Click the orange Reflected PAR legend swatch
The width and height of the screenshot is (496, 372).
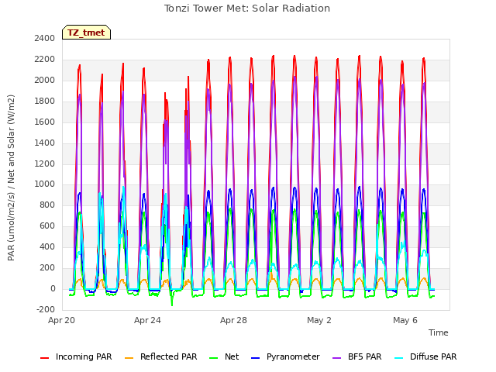tap(129, 358)
